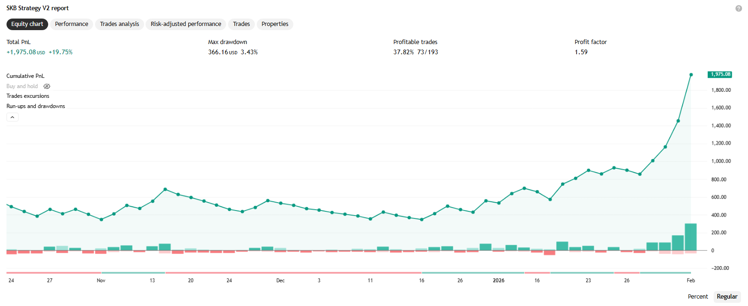Click the Nov date label on the time axis

point(101,280)
